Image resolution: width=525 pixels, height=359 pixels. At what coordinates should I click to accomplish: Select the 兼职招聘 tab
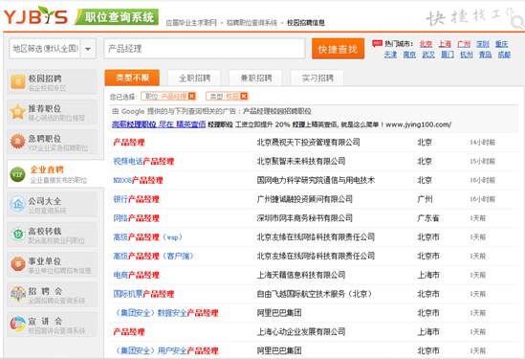click(256, 79)
